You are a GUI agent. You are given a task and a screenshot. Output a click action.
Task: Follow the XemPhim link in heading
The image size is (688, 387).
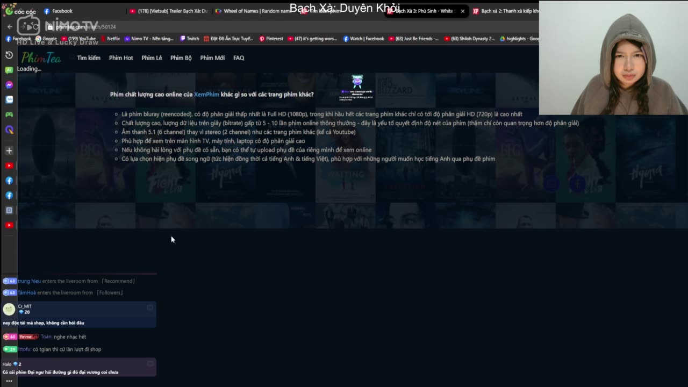(206, 94)
